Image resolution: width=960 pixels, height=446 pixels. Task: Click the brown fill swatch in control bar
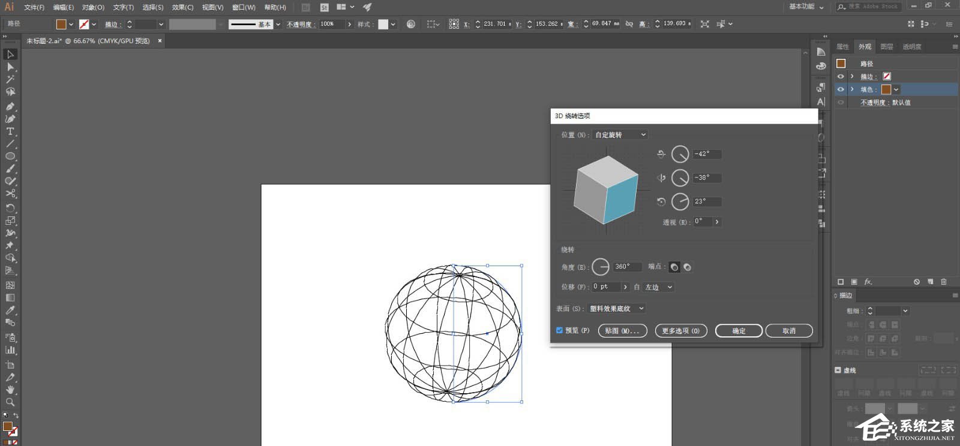[61, 24]
